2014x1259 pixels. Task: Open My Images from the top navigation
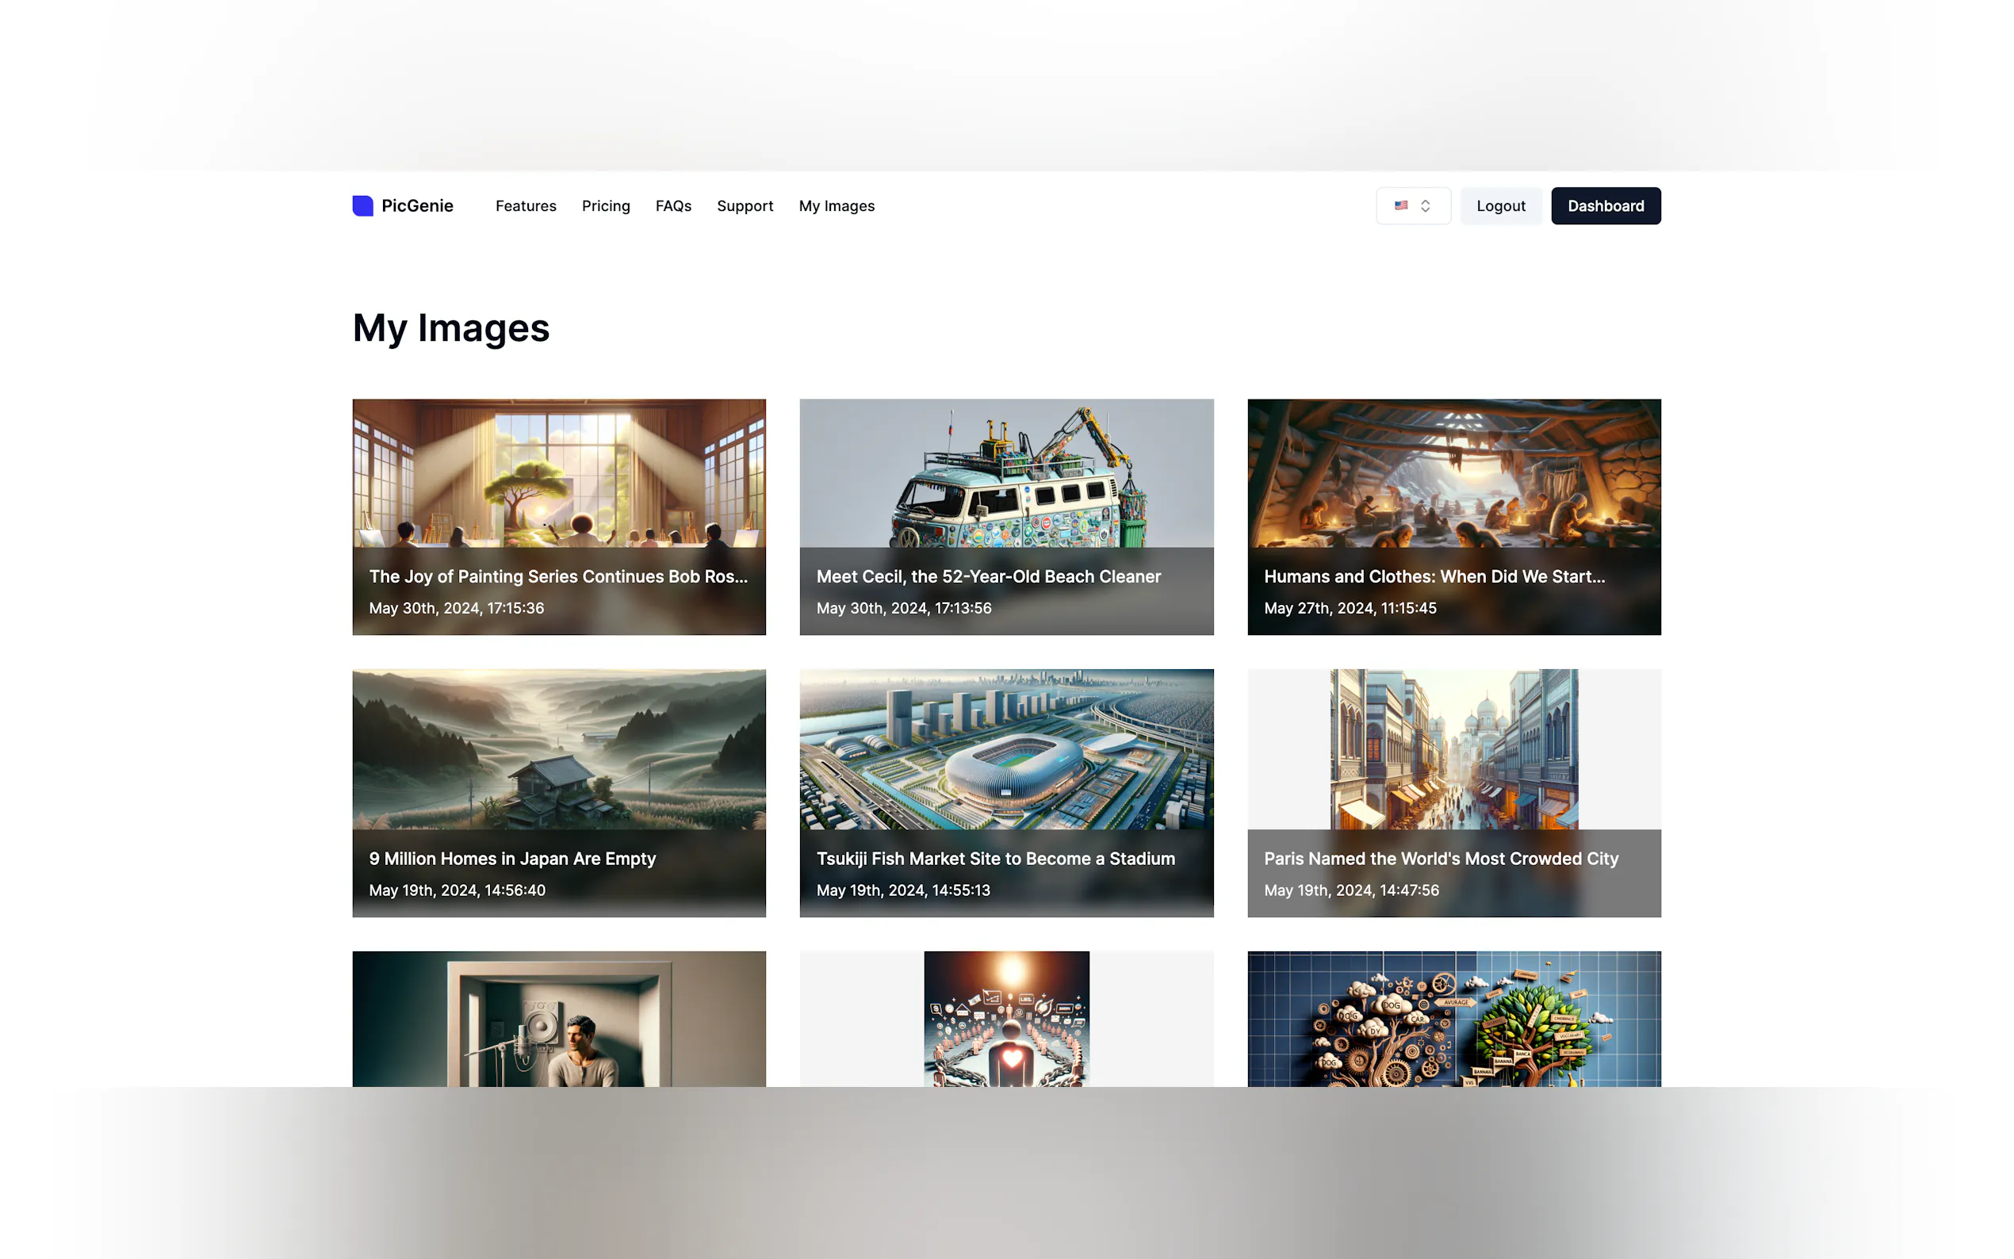coord(836,205)
